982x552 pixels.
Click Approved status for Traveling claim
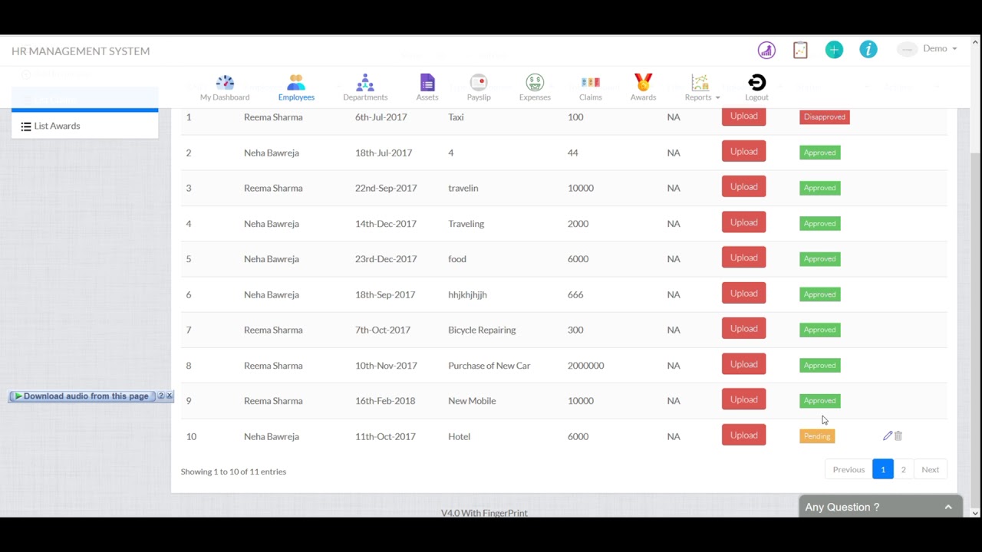pyautogui.click(x=820, y=224)
